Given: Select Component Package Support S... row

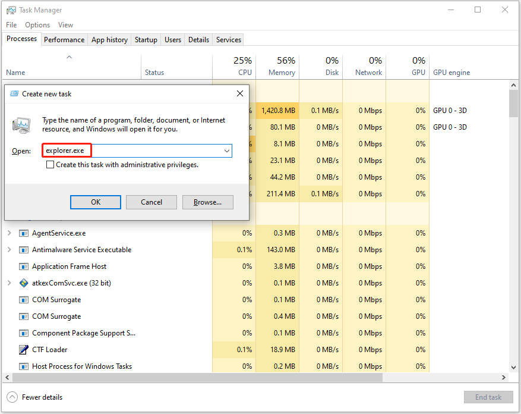Looking at the screenshot, I should point(255,333).
